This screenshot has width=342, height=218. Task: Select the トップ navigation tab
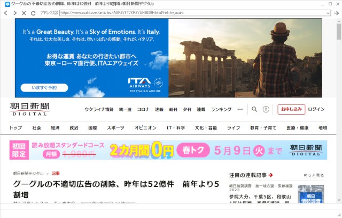(x=15, y=127)
